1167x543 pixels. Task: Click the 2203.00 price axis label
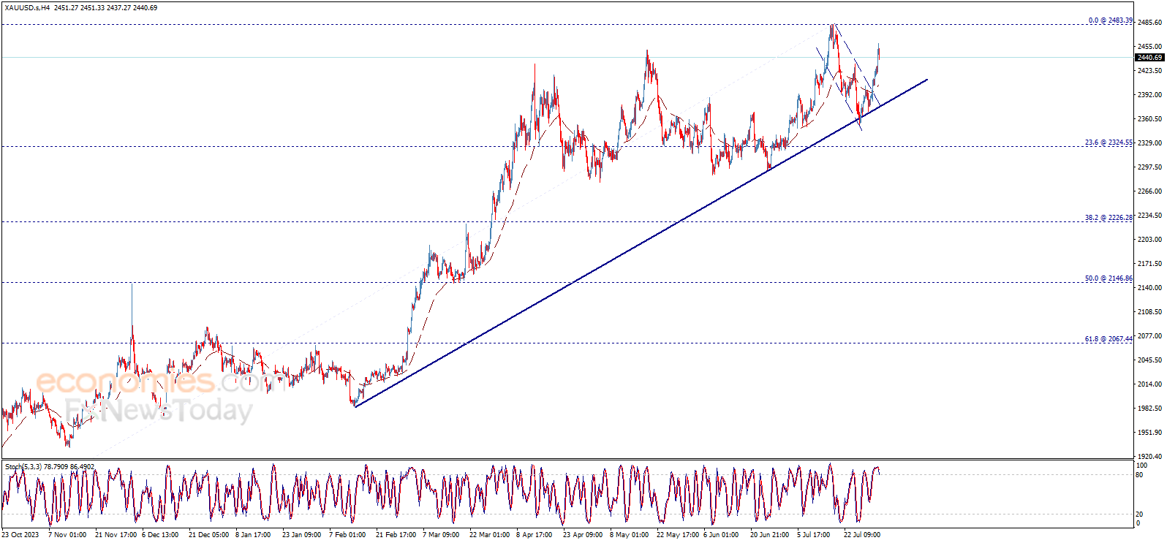pos(1149,240)
